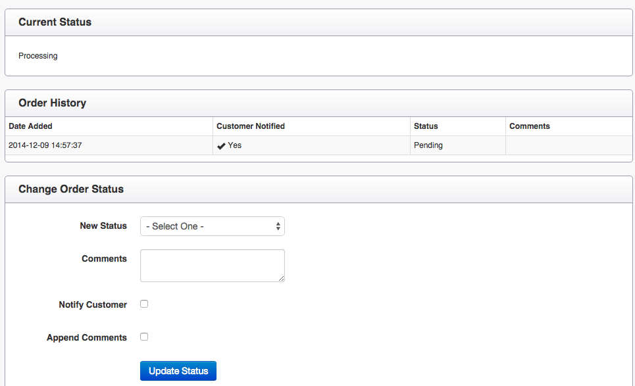Click the Append Comments label text
Image resolution: width=635 pixels, height=386 pixels.
[87, 338]
